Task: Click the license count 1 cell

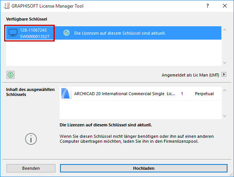Action: [x=182, y=94]
